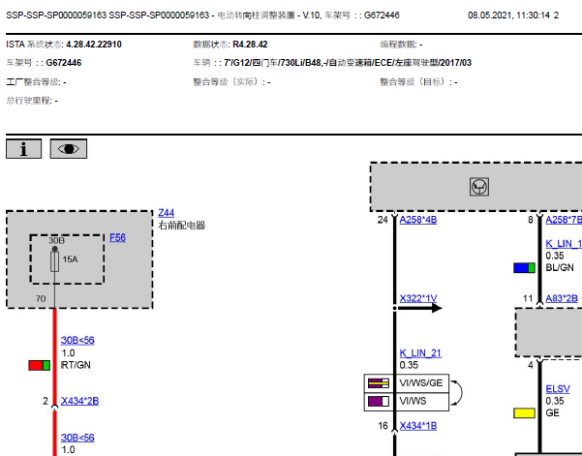Image resolution: width=582 pixels, height=456 pixels.
Task: Click the X322*1V branch arrow
Action: (420, 308)
